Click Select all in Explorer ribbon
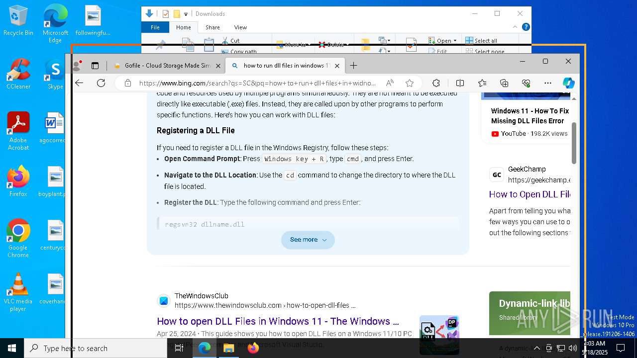Screen dimensions: 637x358 [481, 40]
